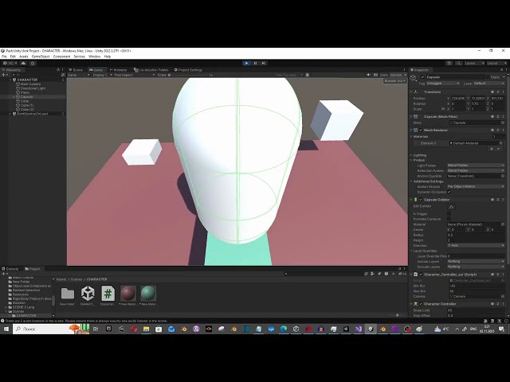Image resolution: width=510 pixels, height=382 pixels.
Task: Click the Step frame button
Action: pos(264,63)
